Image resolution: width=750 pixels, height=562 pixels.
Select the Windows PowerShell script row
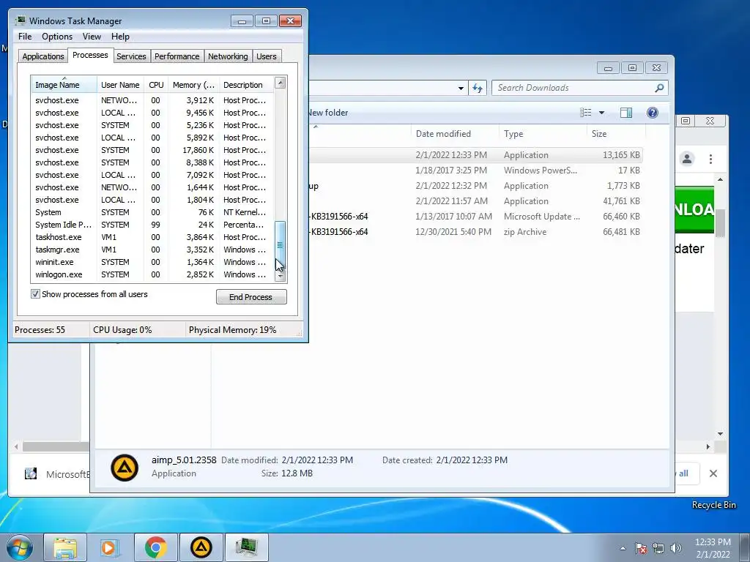pyautogui.click(x=475, y=170)
